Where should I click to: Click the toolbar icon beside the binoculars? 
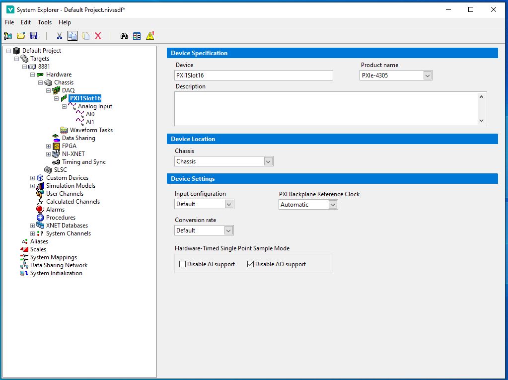tap(137, 36)
